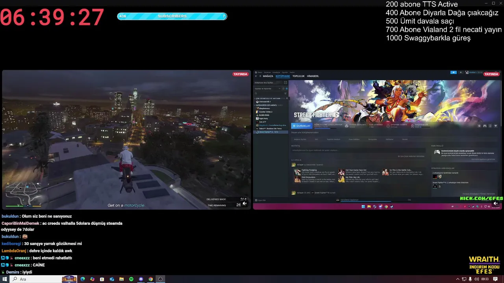Open Steam announcements megaphone icon
Screen dimensions: 504x283
click(x=454, y=72)
